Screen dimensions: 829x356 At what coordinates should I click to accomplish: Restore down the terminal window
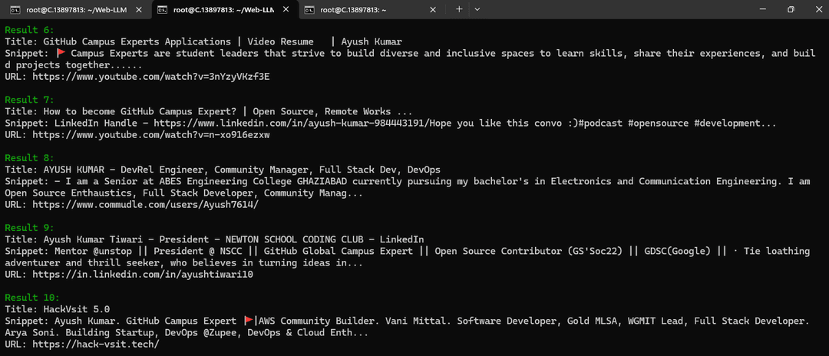[x=791, y=9]
